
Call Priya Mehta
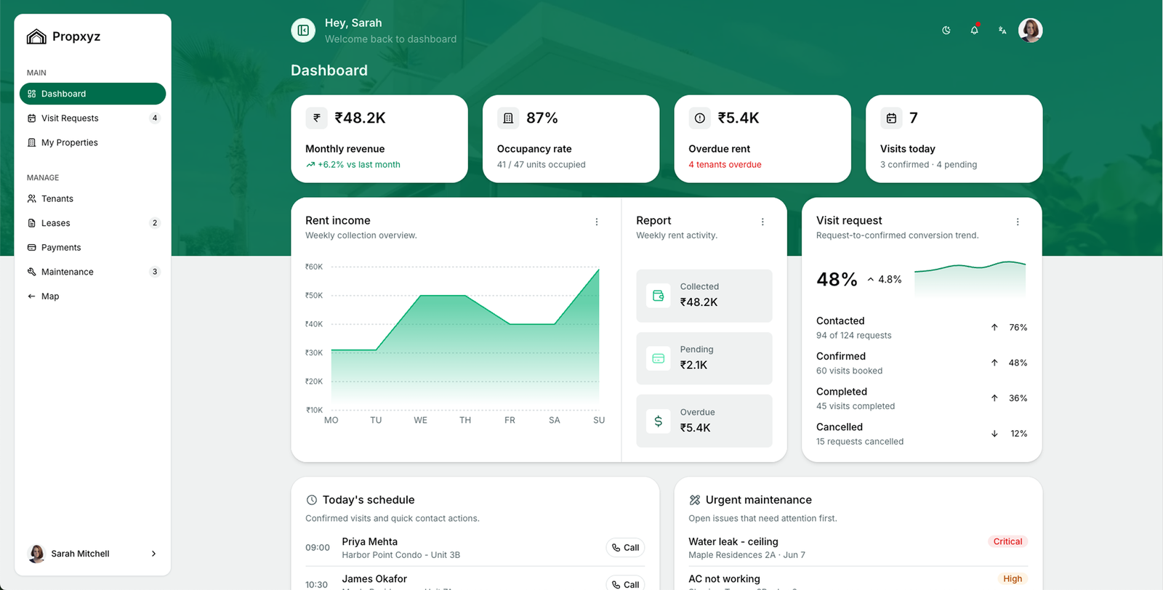[625, 548]
